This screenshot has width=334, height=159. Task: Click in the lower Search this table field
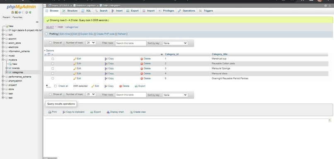[131, 95]
